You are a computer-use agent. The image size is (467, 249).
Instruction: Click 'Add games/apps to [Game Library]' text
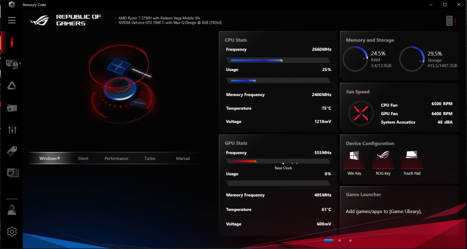(384, 212)
